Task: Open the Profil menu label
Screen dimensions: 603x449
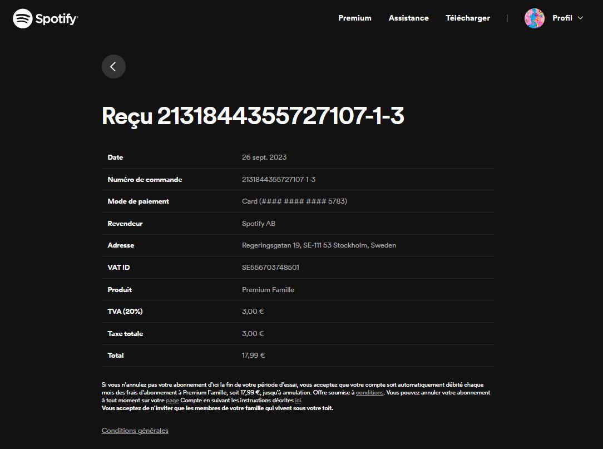Action: click(562, 18)
